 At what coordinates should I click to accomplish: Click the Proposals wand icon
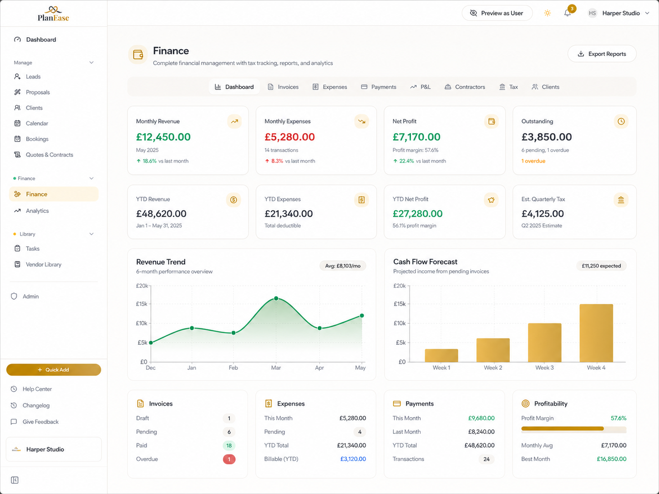pos(17,92)
